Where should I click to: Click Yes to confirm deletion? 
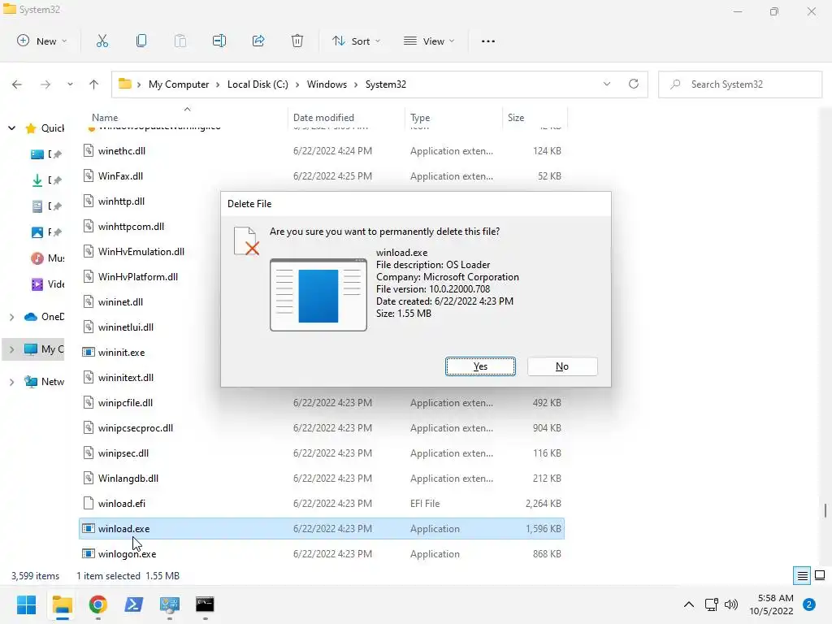[480, 366]
